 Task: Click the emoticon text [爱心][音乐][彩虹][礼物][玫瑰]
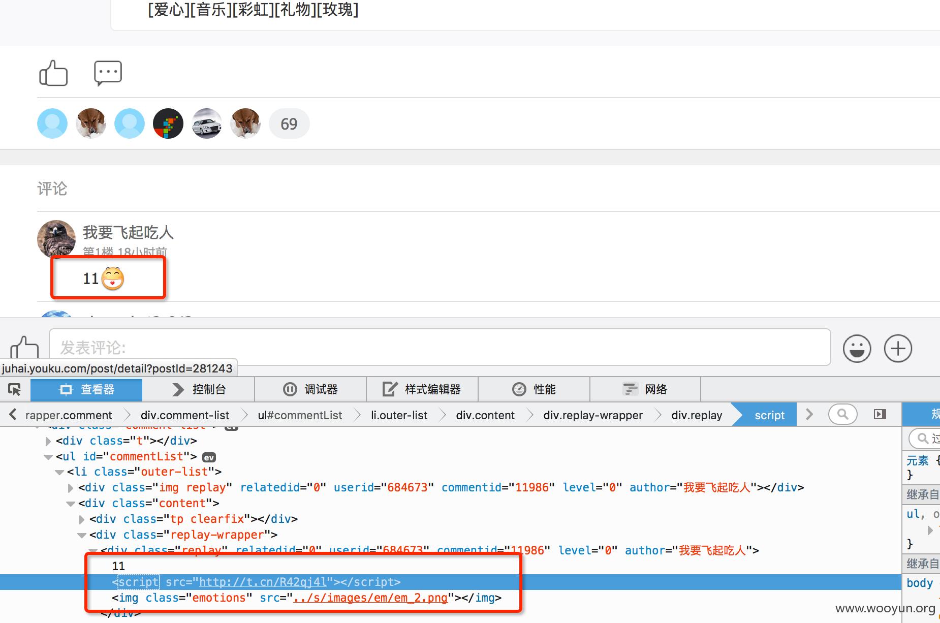click(x=253, y=9)
